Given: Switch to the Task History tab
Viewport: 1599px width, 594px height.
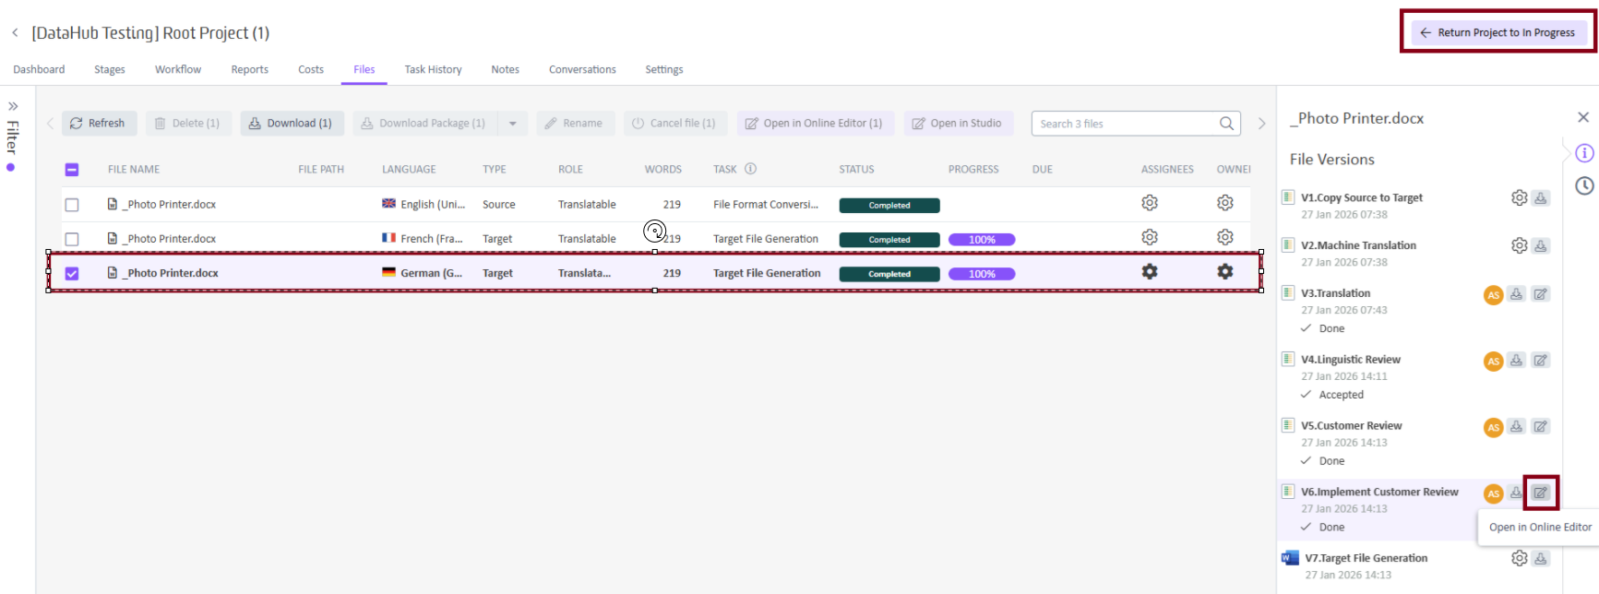Looking at the screenshot, I should click(433, 69).
